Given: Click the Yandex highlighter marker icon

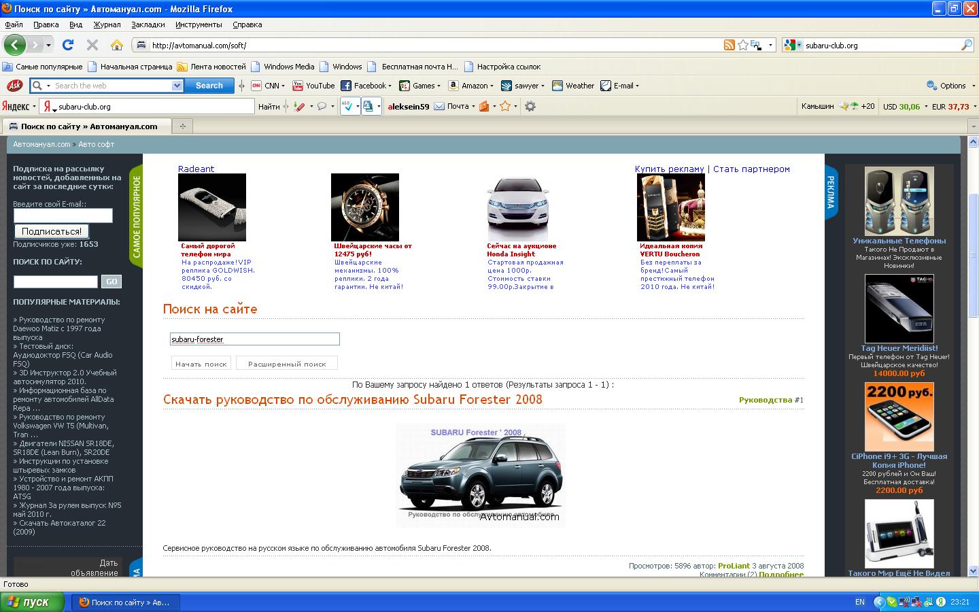Looking at the screenshot, I should click(x=299, y=106).
